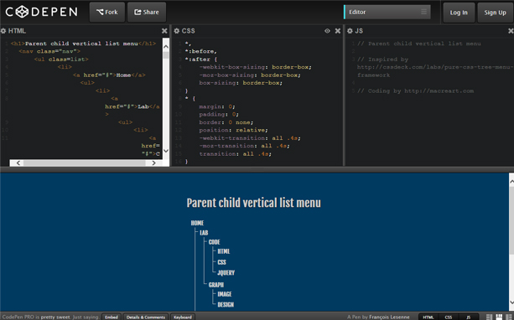Click the HOME menu item in preview
514x320 pixels.
(197, 223)
